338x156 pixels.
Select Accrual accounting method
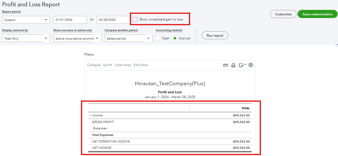(175, 38)
